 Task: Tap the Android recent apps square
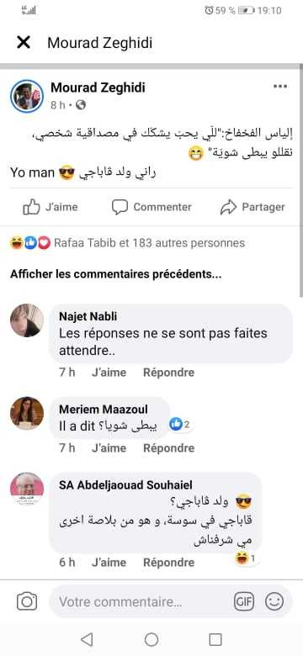215,639
